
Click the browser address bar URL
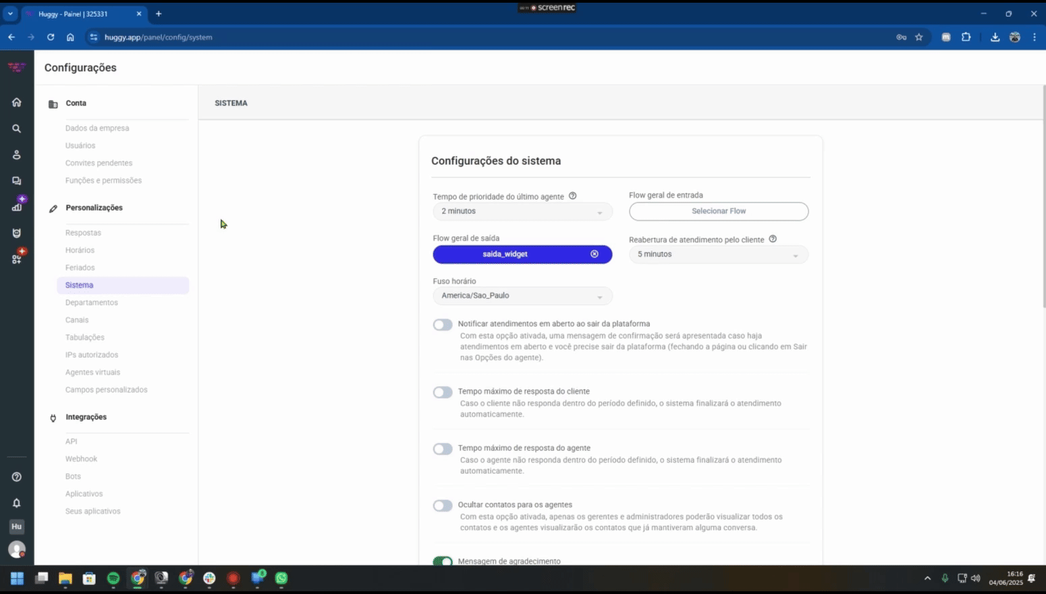pos(158,37)
